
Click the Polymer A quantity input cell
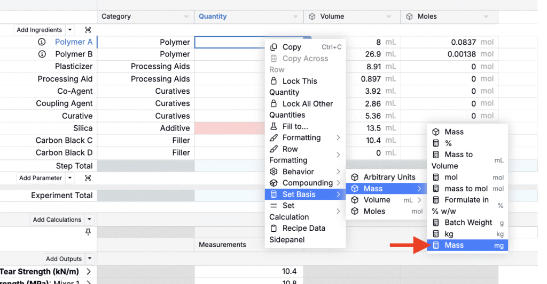tap(230, 42)
